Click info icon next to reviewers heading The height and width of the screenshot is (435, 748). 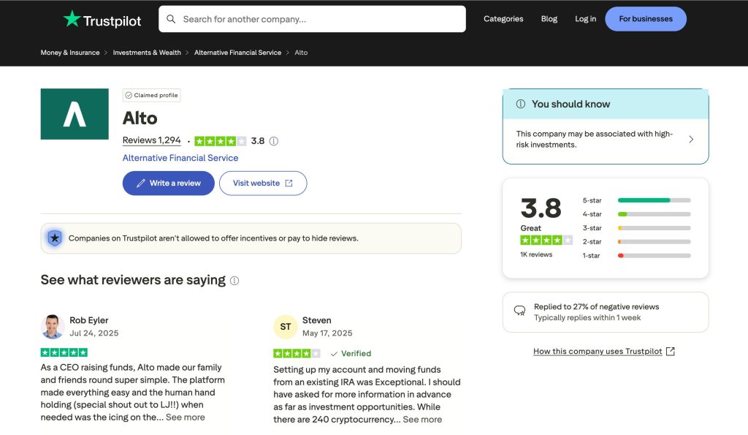(234, 281)
